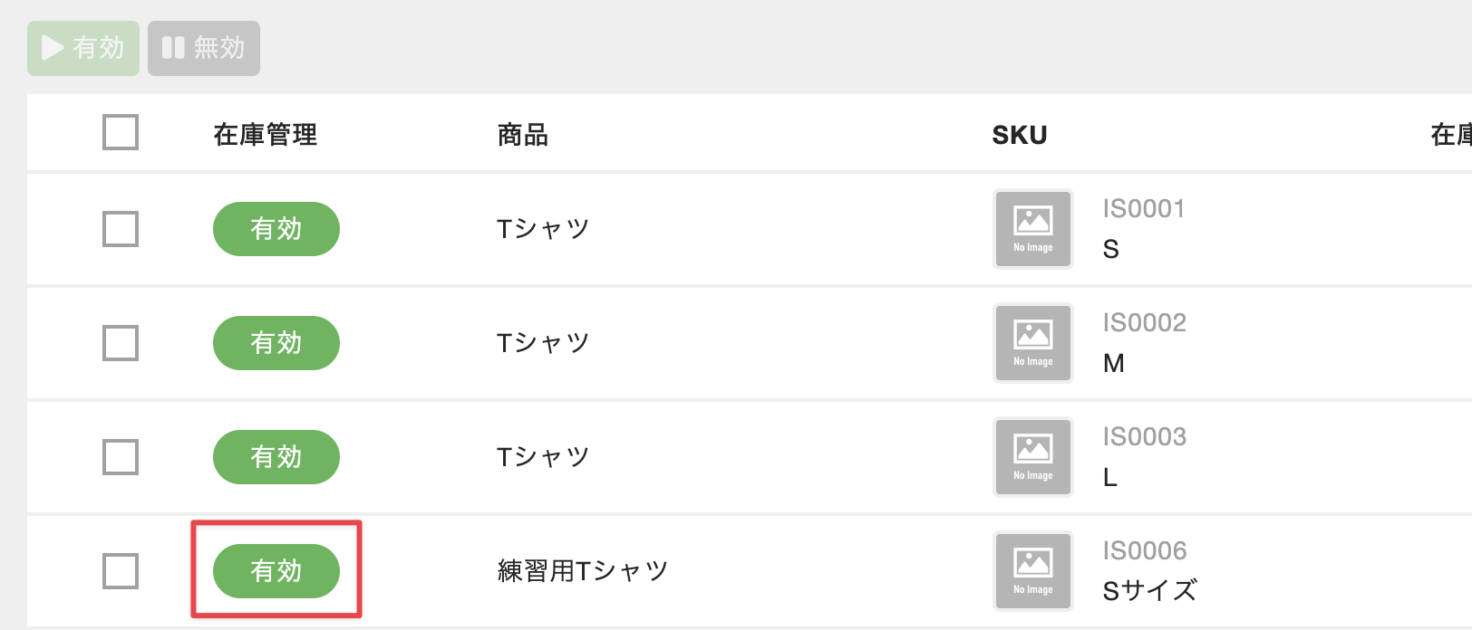Click the 有効 enable button at top
The image size is (1472, 630).
tap(83, 48)
